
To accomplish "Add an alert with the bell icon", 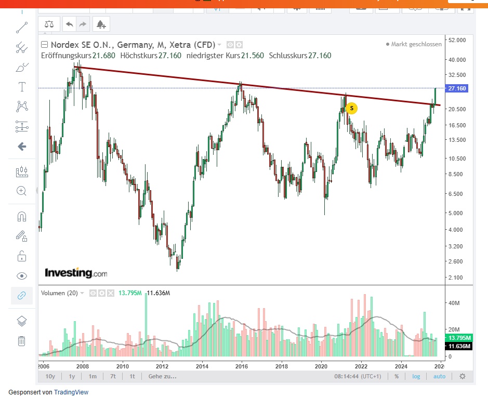I will coord(101,24).
